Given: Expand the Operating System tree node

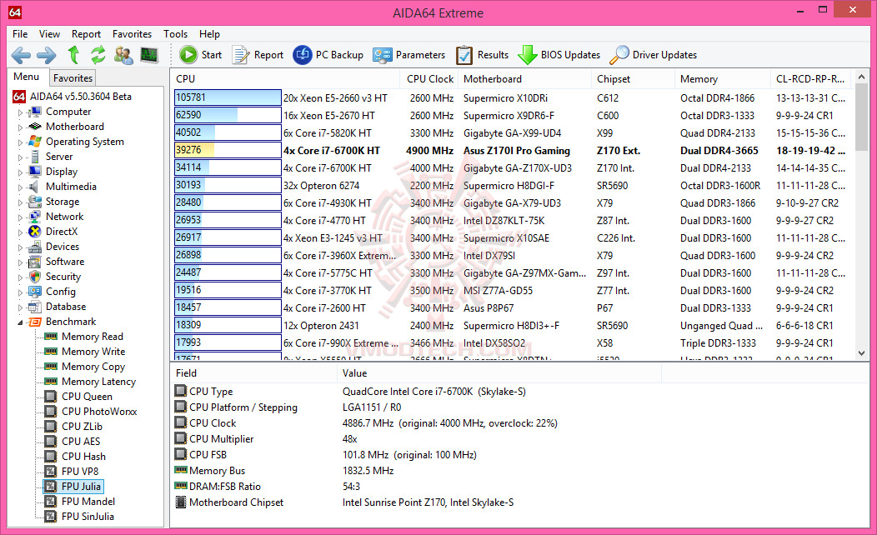Looking at the screenshot, I should tap(21, 142).
